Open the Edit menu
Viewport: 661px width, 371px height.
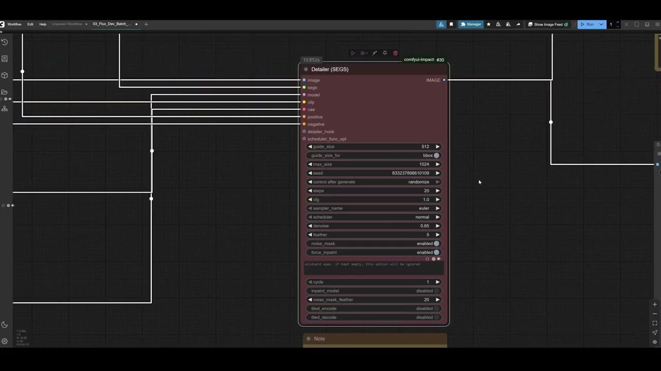[30, 24]
